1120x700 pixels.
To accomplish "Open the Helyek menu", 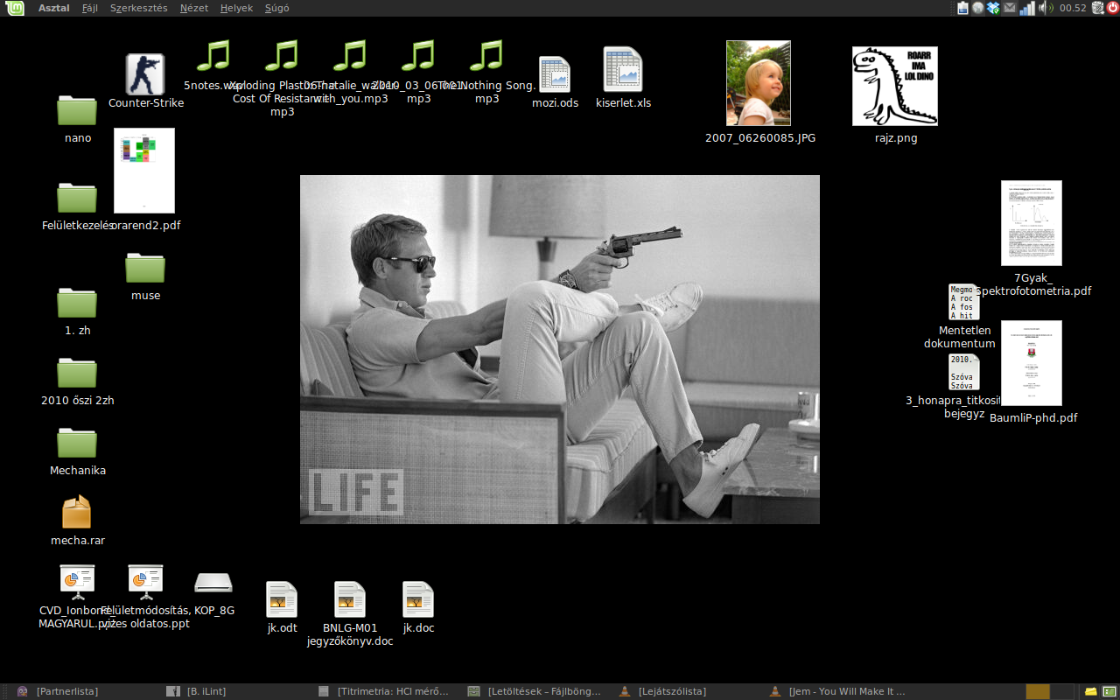I will click(x=236, y=8).
